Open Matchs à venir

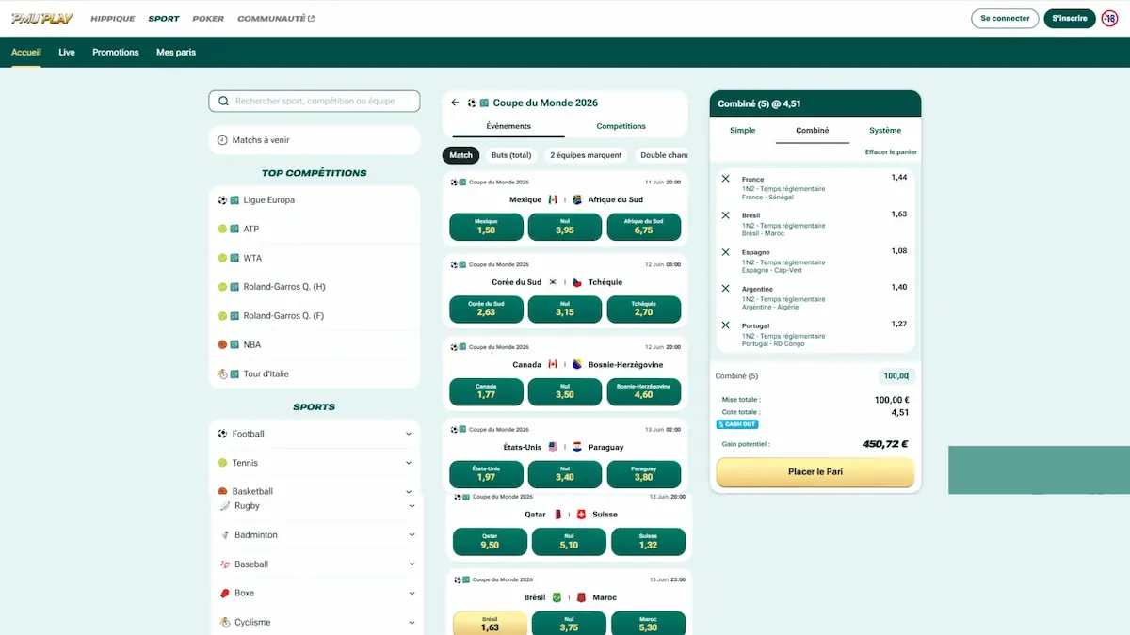click(315, 140)
